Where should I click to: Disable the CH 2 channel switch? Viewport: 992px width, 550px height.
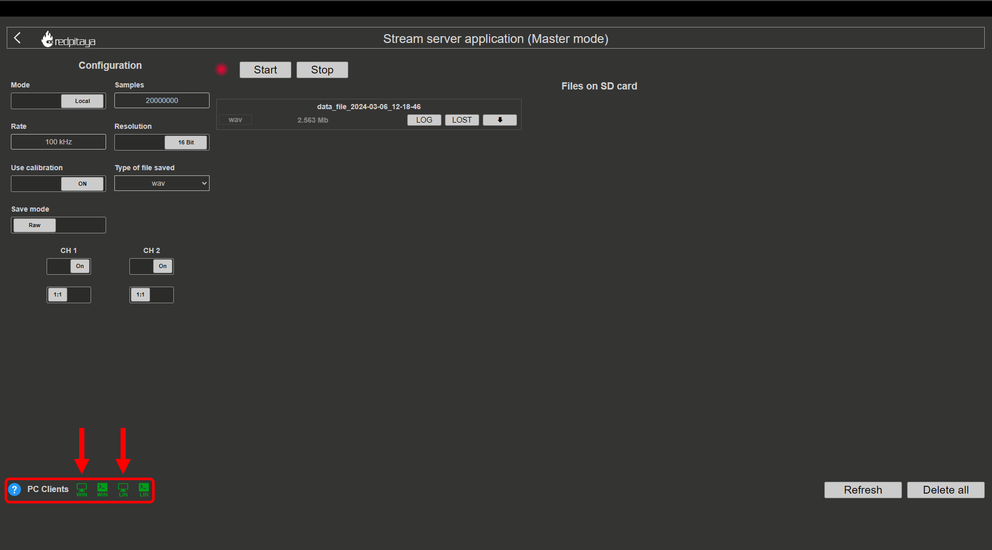point(152,266)
